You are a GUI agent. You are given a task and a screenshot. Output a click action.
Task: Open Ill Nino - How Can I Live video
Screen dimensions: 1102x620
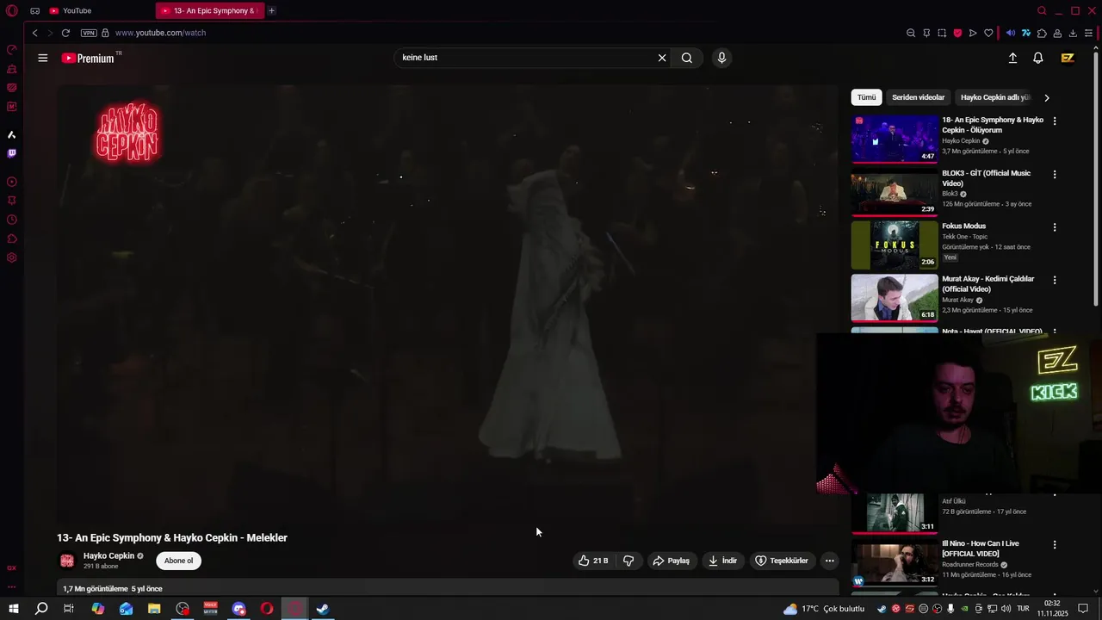click(x=981, y=549)
